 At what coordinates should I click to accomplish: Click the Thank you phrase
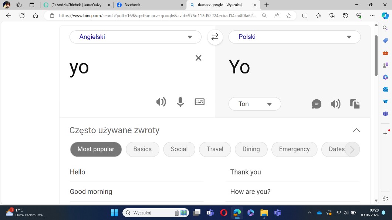(246, 172)
